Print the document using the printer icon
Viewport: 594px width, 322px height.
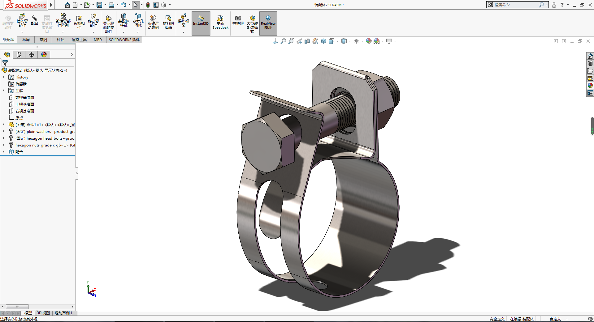click(x=111, y=5)
